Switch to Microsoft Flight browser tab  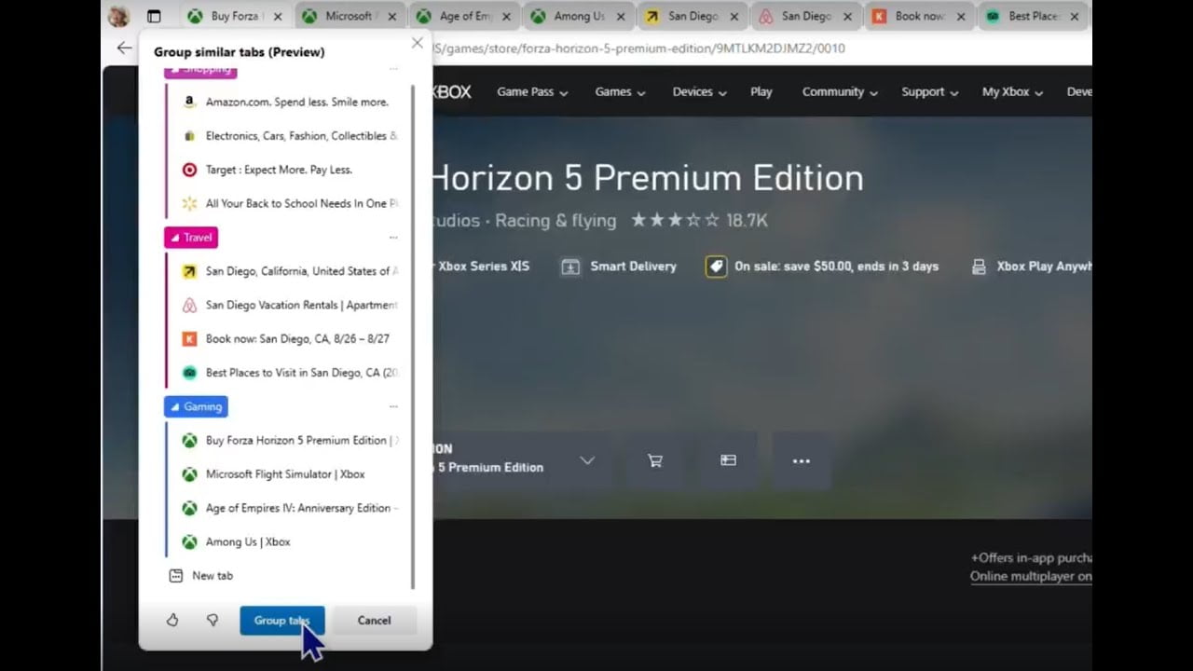tap(350, 16)
